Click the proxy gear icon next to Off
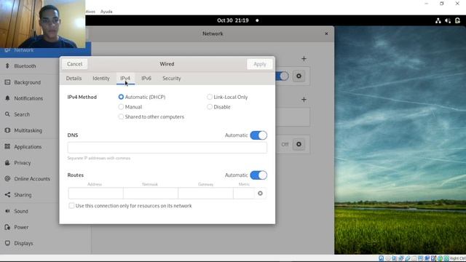The image size is (466, 262). 299,144
